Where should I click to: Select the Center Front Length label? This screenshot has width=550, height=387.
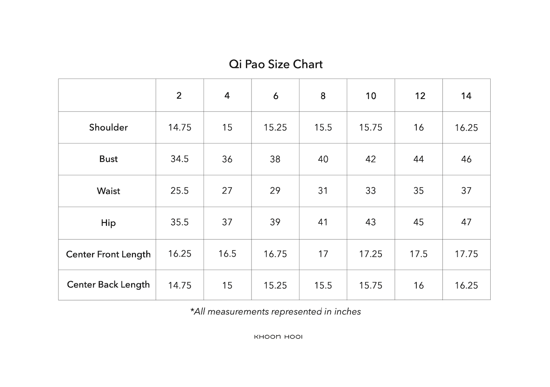(108, 254)
